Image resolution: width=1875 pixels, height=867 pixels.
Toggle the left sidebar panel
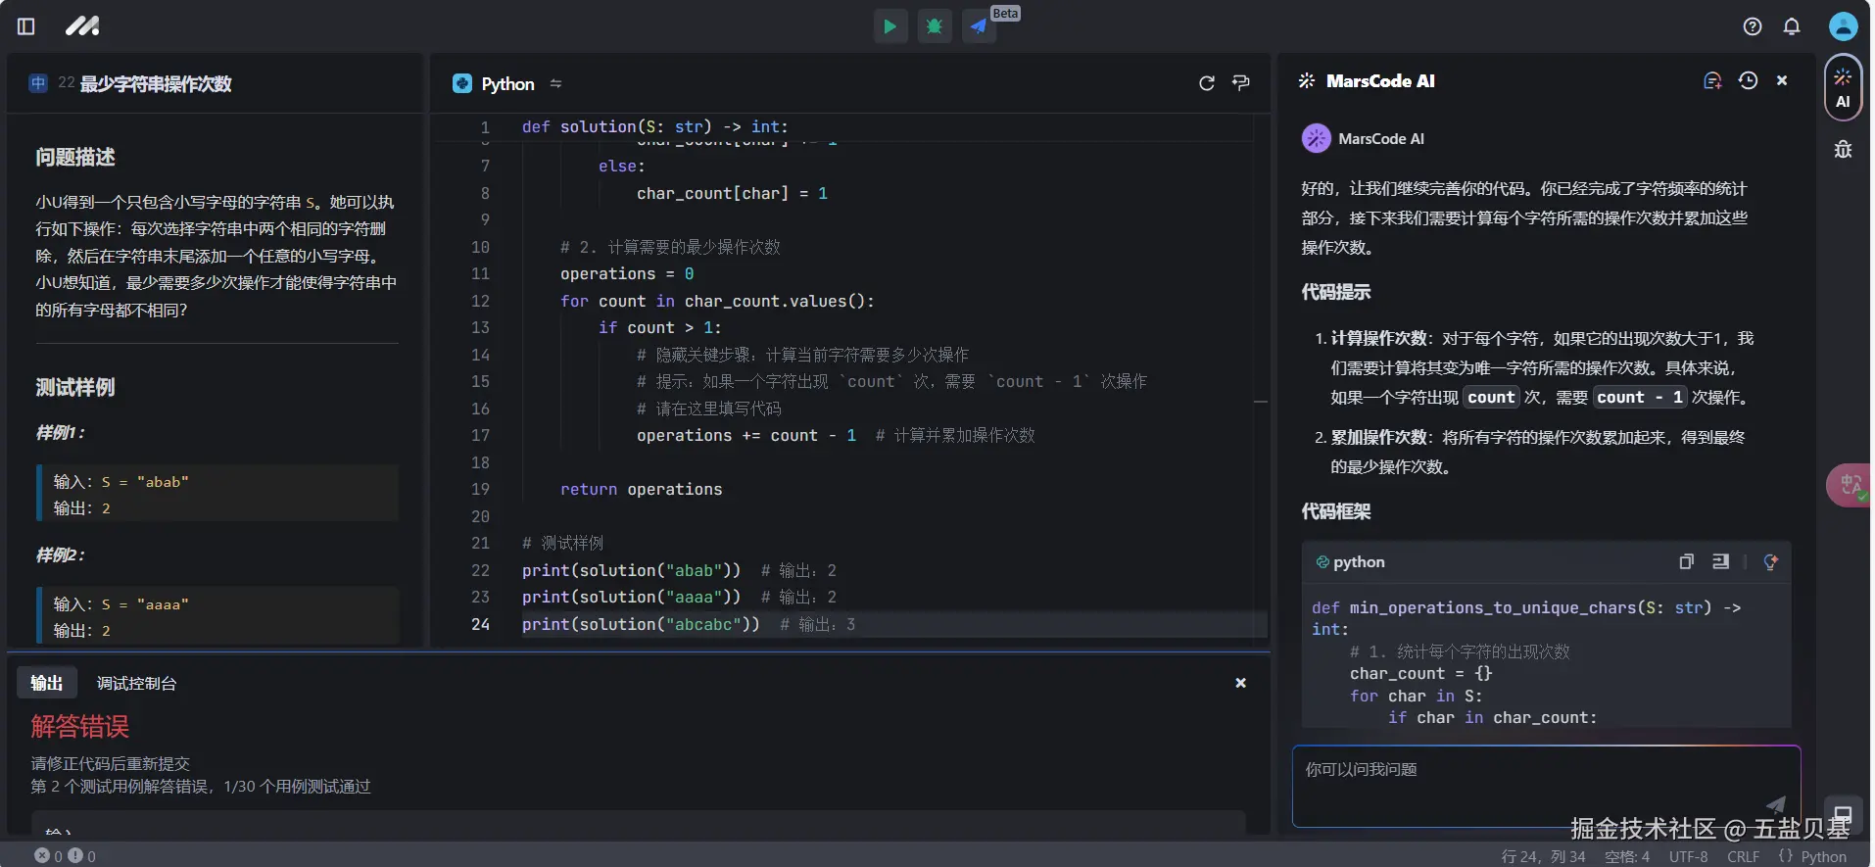tap(26, 26)
